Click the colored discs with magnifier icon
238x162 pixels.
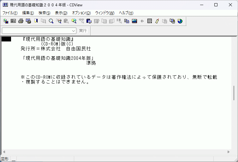(74, 21)
